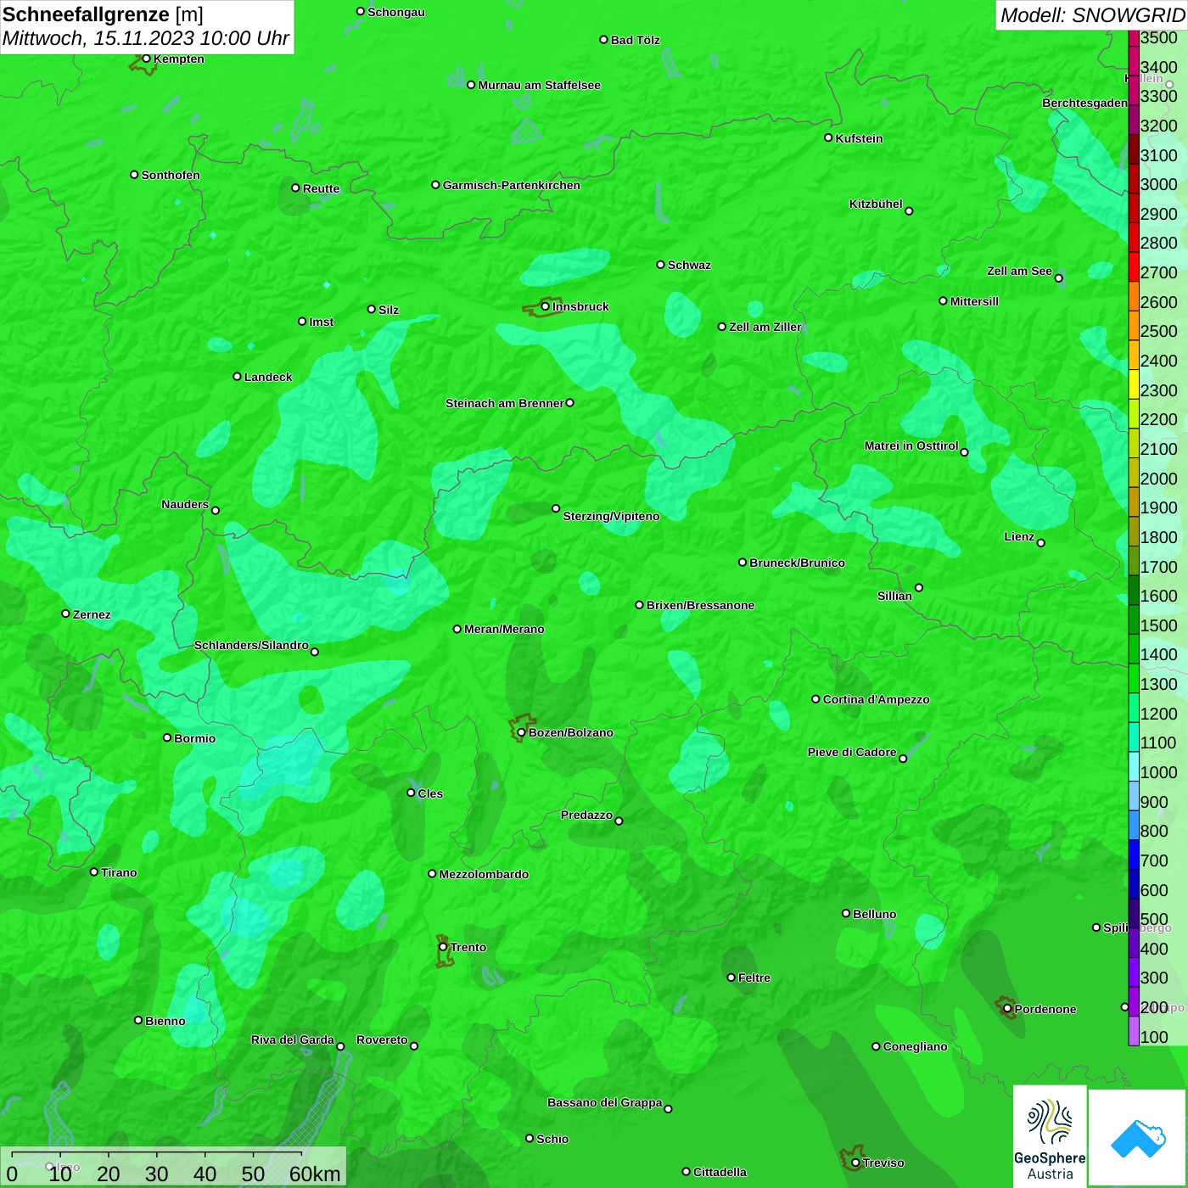Click the "Conegliano" label

click(x=915, y=1046)
